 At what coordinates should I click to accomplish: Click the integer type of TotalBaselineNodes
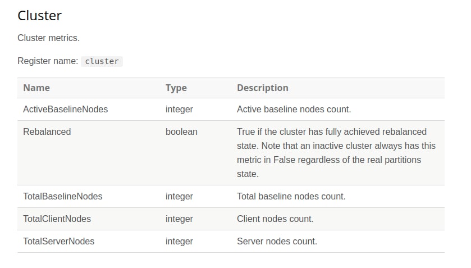click(179, 197)
